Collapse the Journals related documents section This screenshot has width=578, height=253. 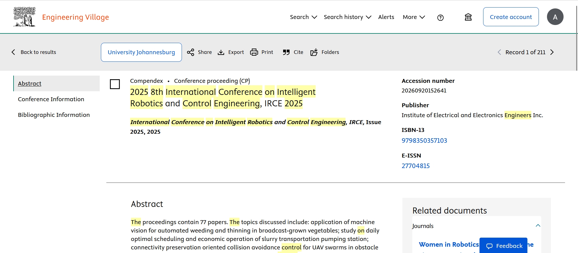pyautogui.click(x=538, y=226)
